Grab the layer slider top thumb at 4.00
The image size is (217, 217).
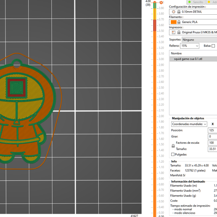155,2
